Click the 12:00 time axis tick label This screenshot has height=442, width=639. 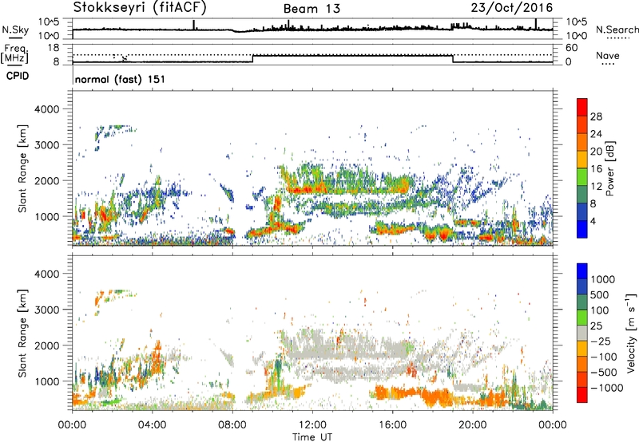pos(312,425)
